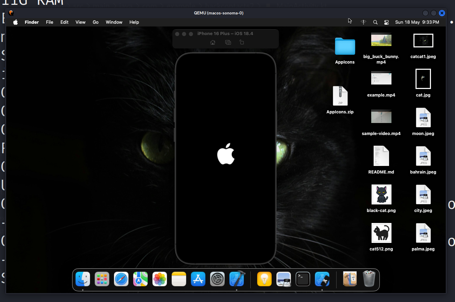The width and height of the screenshot is (455, 302).
Task: Select the moon.jpeg file icon
Action: click(423, 118)
